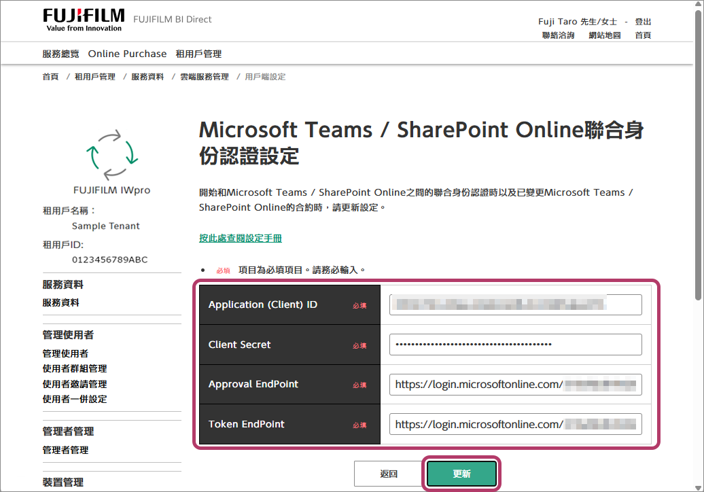Open 聯絡洽詢 link
Viewport: 704px width, 492px height.
[x=558, y=35]
